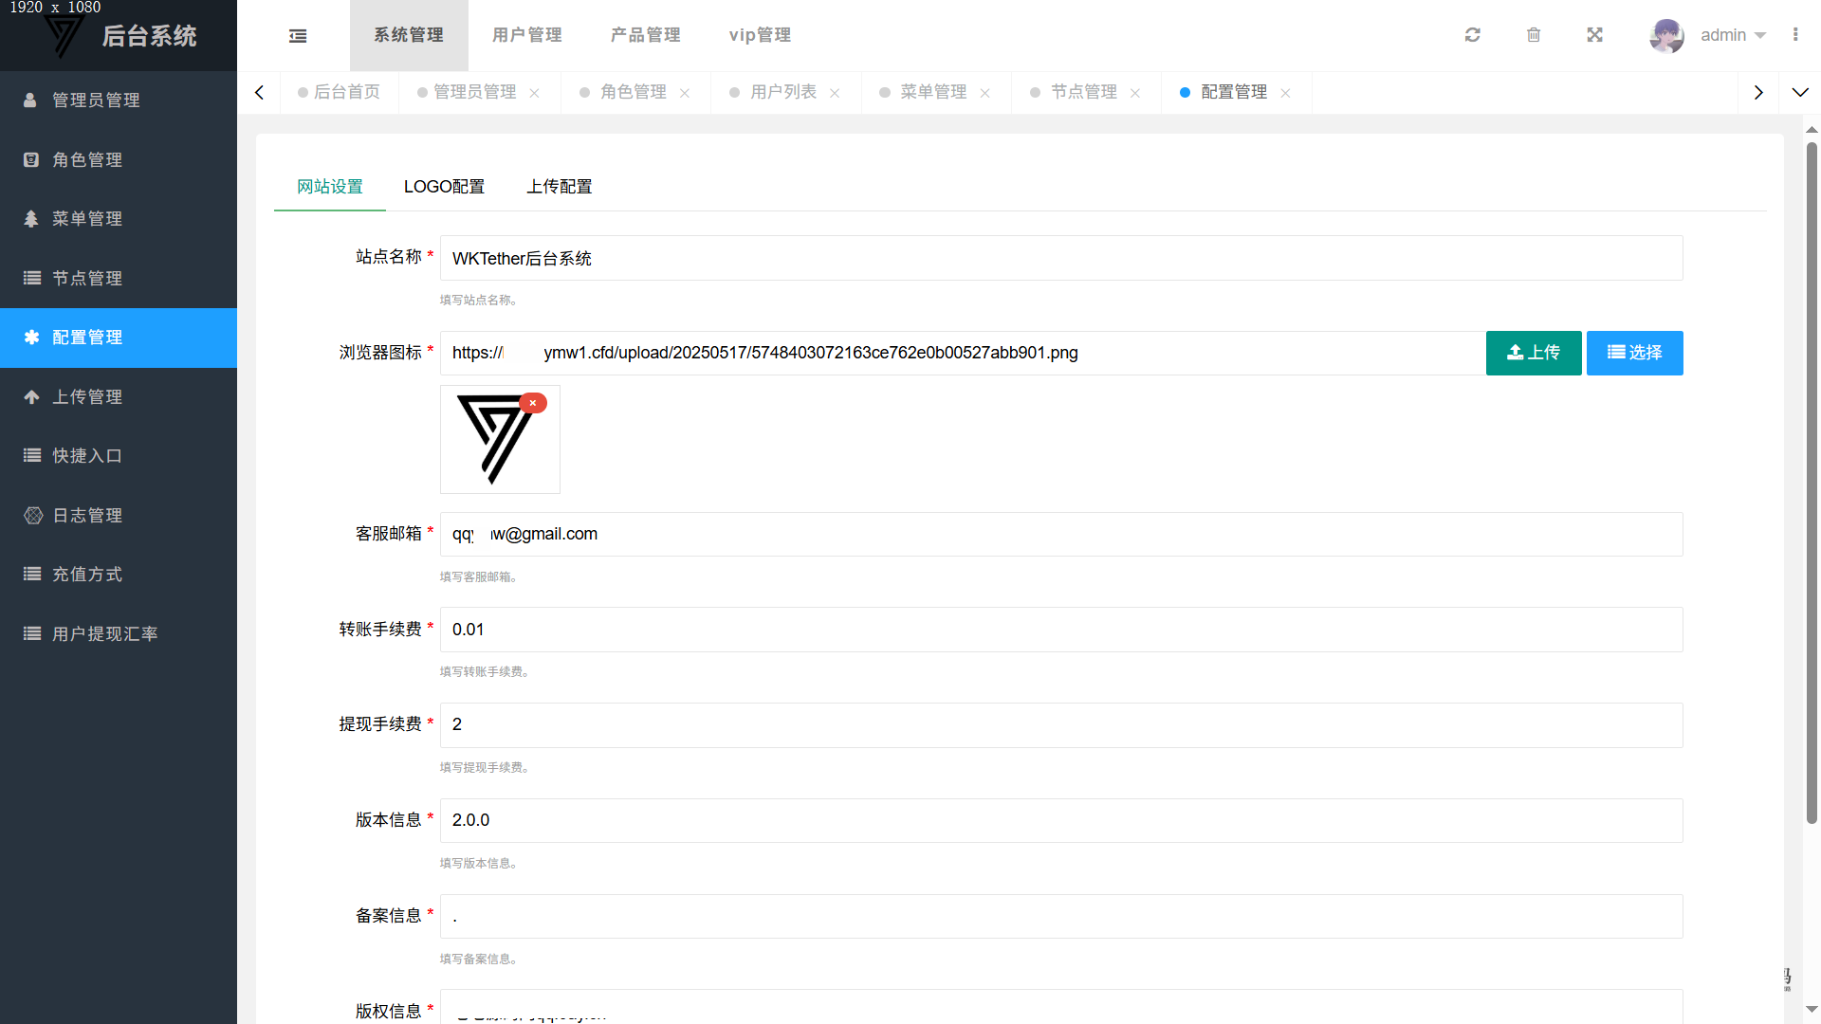Click the 转账手续费 input field

click(x=1060, y=630)
